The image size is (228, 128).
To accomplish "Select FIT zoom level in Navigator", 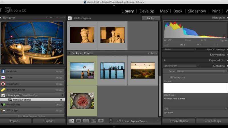I will (47, 18).
